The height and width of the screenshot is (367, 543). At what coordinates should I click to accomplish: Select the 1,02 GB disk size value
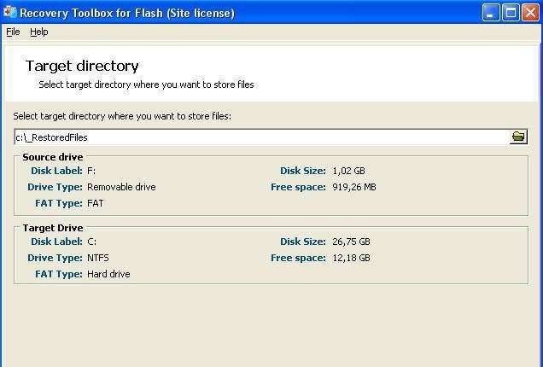tap(348, 171)
